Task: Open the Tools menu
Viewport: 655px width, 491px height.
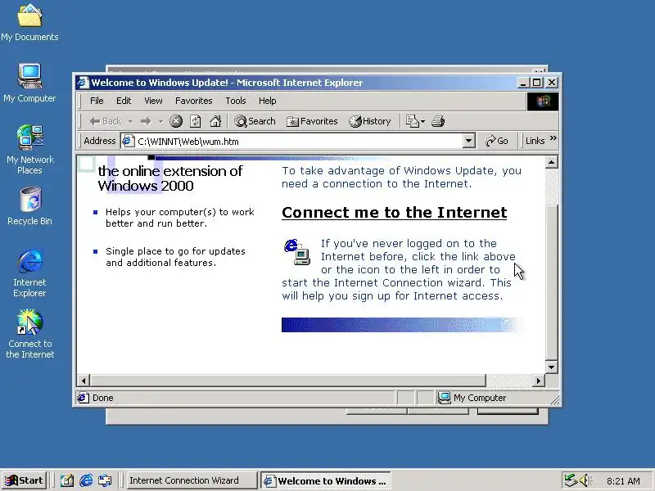Action: pyautogui.click(x=236, y=101)
